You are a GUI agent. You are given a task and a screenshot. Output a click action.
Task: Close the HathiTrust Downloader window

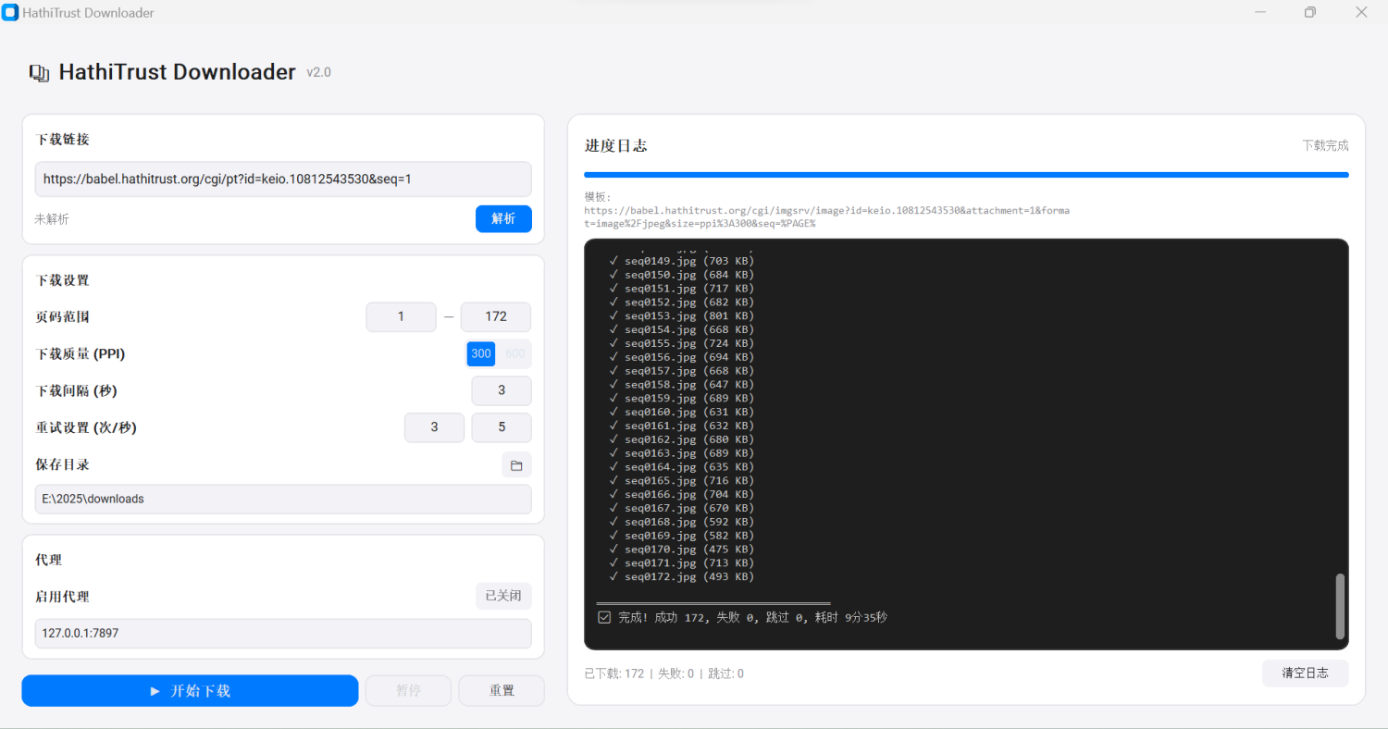pos(1361,12)
